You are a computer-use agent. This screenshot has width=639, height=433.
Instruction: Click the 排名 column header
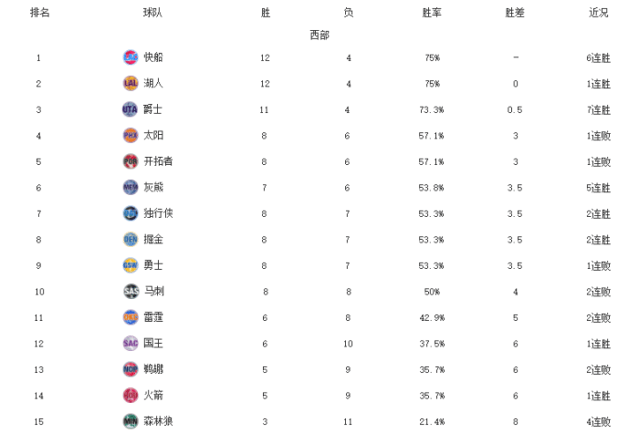tap(39, 13)
